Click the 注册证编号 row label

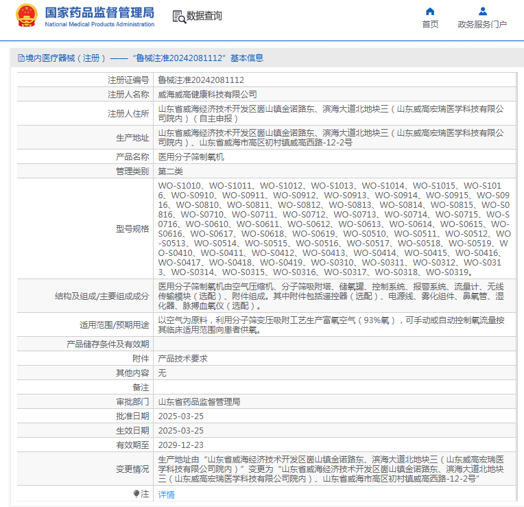click(x=128, y=80)
